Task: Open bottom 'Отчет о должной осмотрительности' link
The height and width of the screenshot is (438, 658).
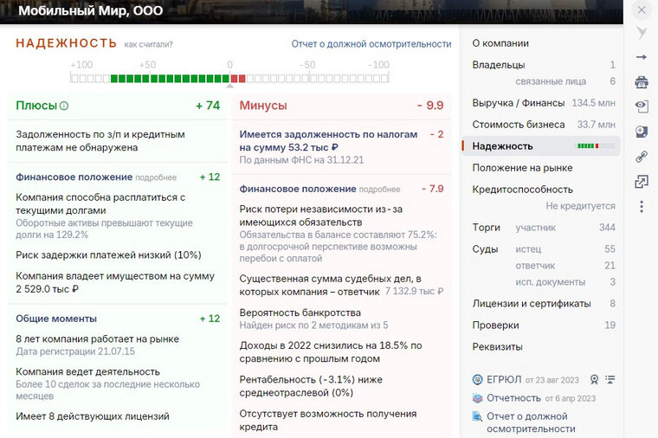Action: click(x=531, y=422)
